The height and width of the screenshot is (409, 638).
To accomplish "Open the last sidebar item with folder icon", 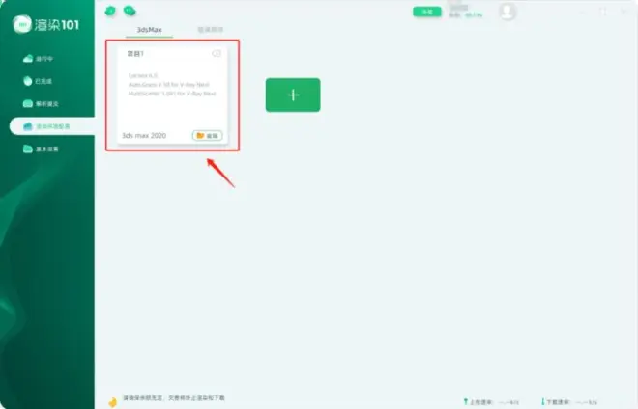I will tap(41, 150).
